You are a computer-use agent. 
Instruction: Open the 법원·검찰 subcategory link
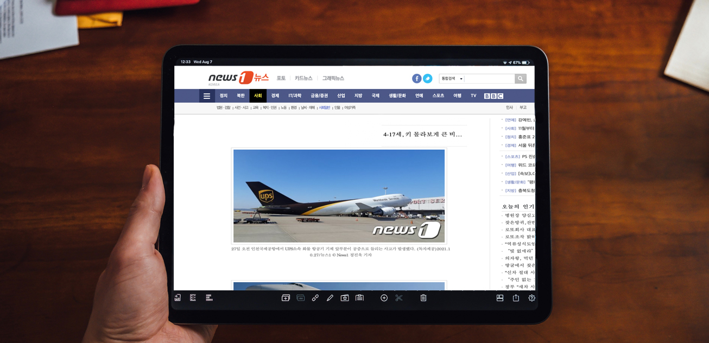tap(223, 108)
